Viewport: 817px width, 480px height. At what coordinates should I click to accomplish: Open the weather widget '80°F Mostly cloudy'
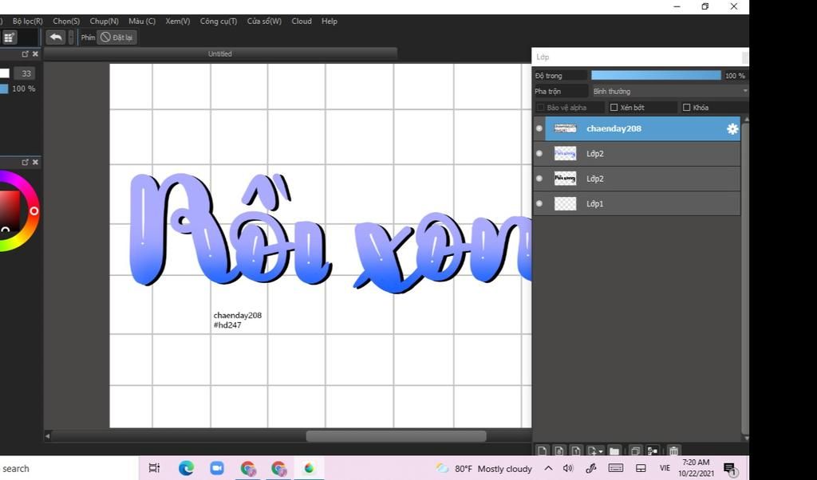484,469
